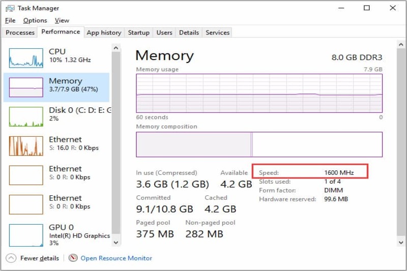Click the Task Manager app icon in title bar
Image resolution: width=407 pixels, height=271 pixels.
(x=10, y=8)
